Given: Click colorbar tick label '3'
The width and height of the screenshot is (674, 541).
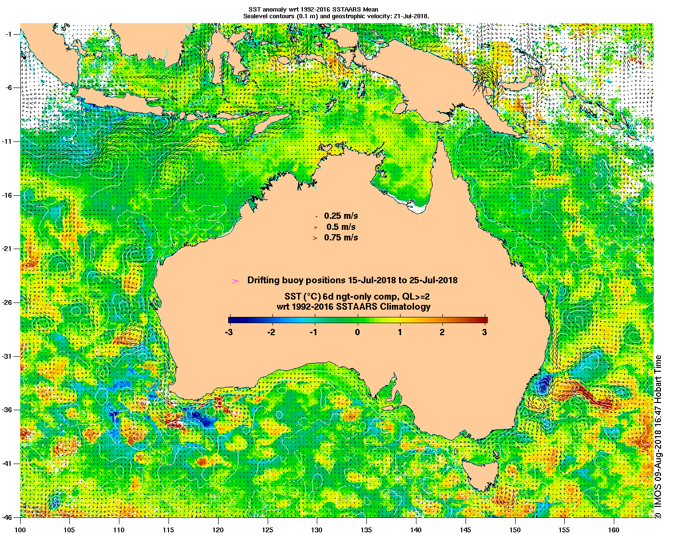Looking at the screenshot, I should [x=485, y=332].
